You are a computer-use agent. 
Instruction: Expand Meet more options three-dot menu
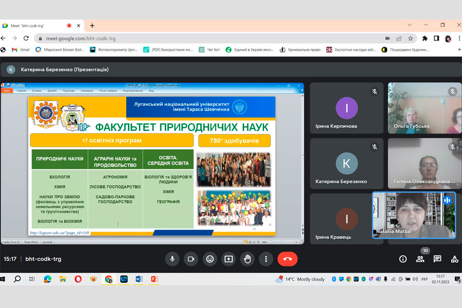(265, 259)
